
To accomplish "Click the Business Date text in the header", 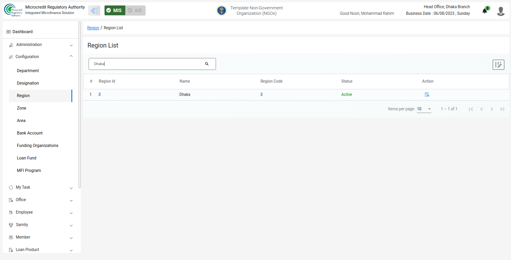I will (x=438, y=13).
